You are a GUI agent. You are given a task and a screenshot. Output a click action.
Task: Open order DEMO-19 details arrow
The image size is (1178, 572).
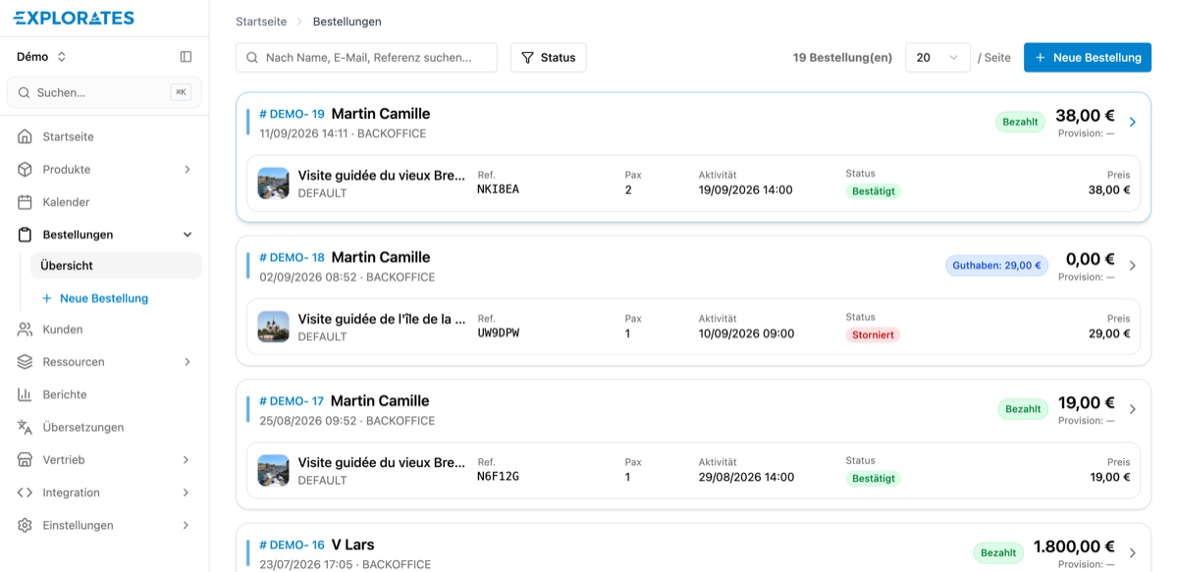(x=1132, y=123)
